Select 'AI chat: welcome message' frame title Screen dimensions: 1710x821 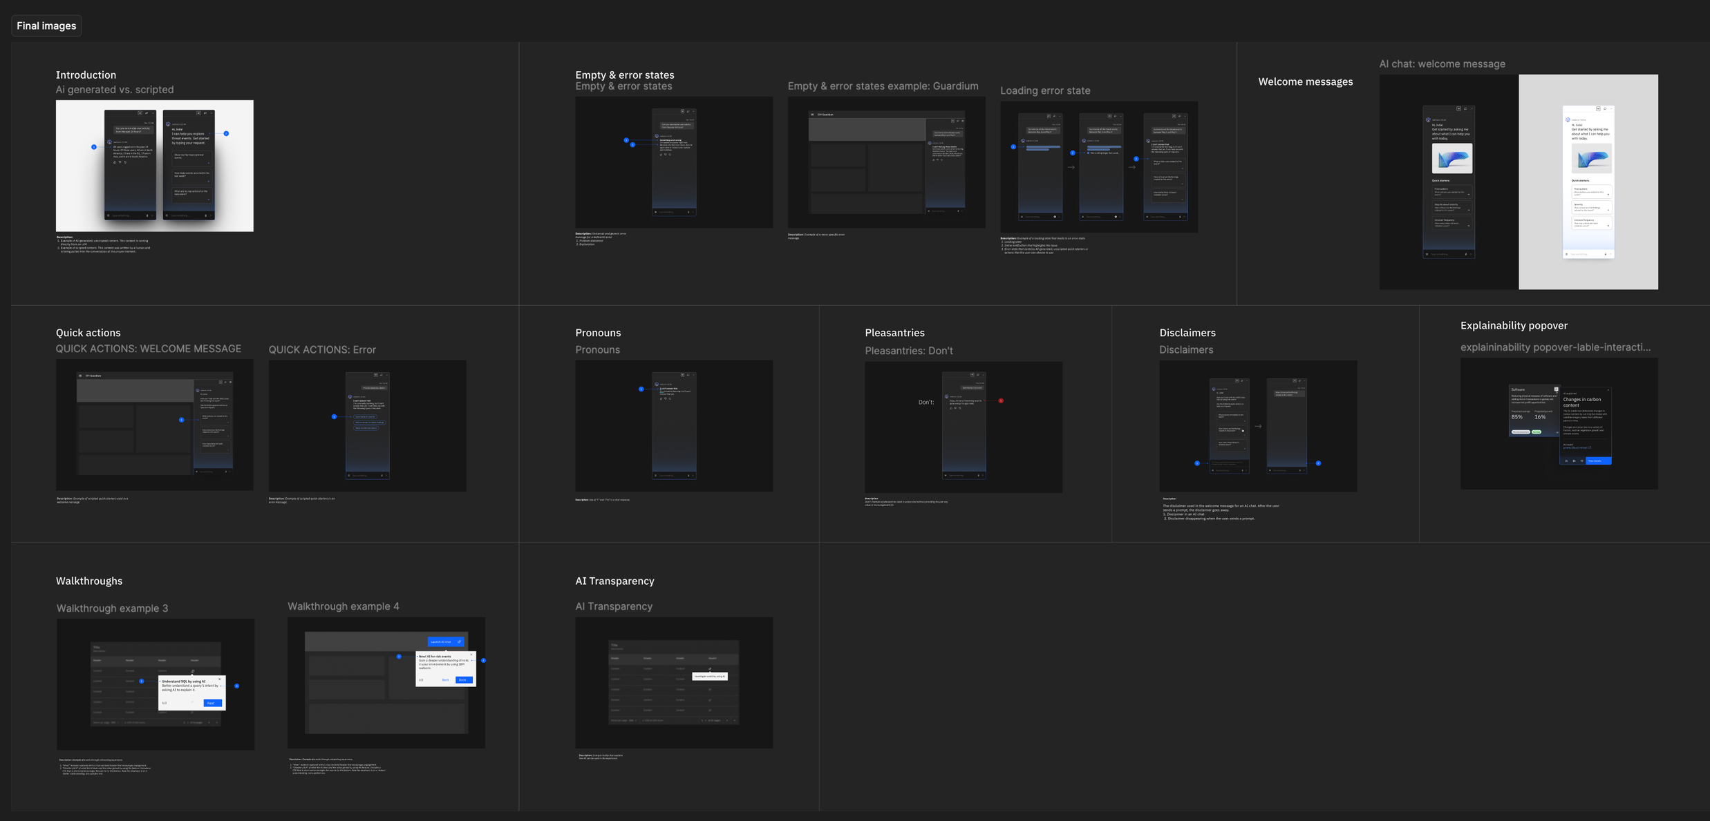(1442, 64)
